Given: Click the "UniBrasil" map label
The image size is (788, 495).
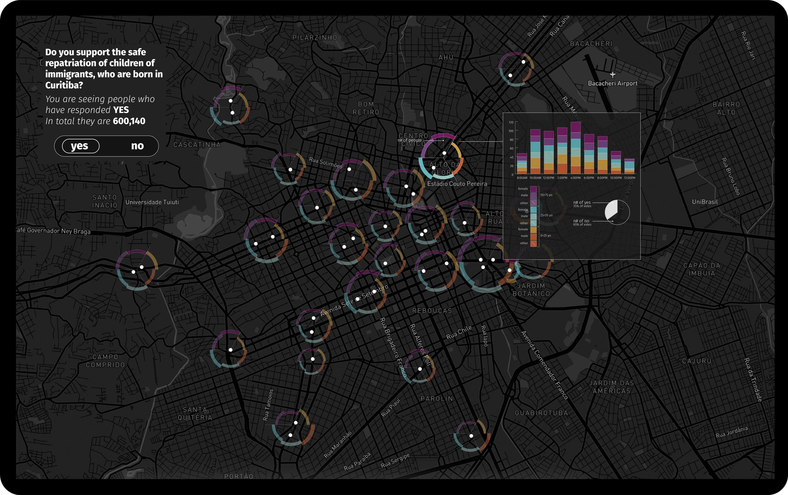Looking at the screenshot, I should [705, 202].
